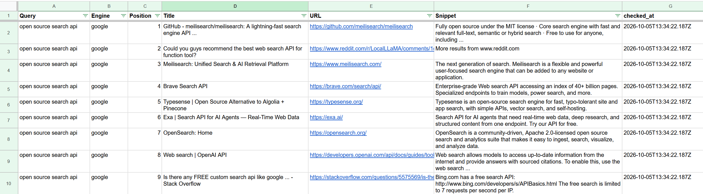703x194 pixels.
Task: Open the stackoverflow.com questions link
Action: point(372,177)
